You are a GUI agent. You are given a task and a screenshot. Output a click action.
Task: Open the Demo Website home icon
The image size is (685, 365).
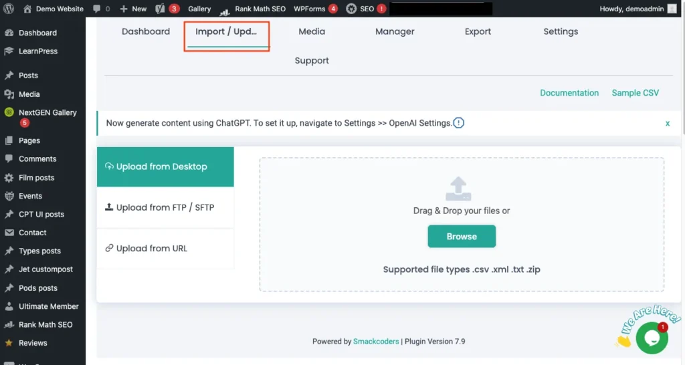pos(27,9)
